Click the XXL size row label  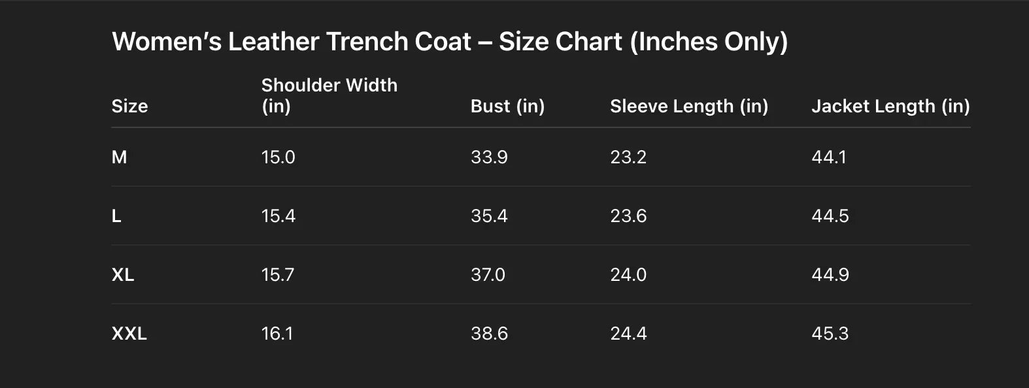point(129,333)
